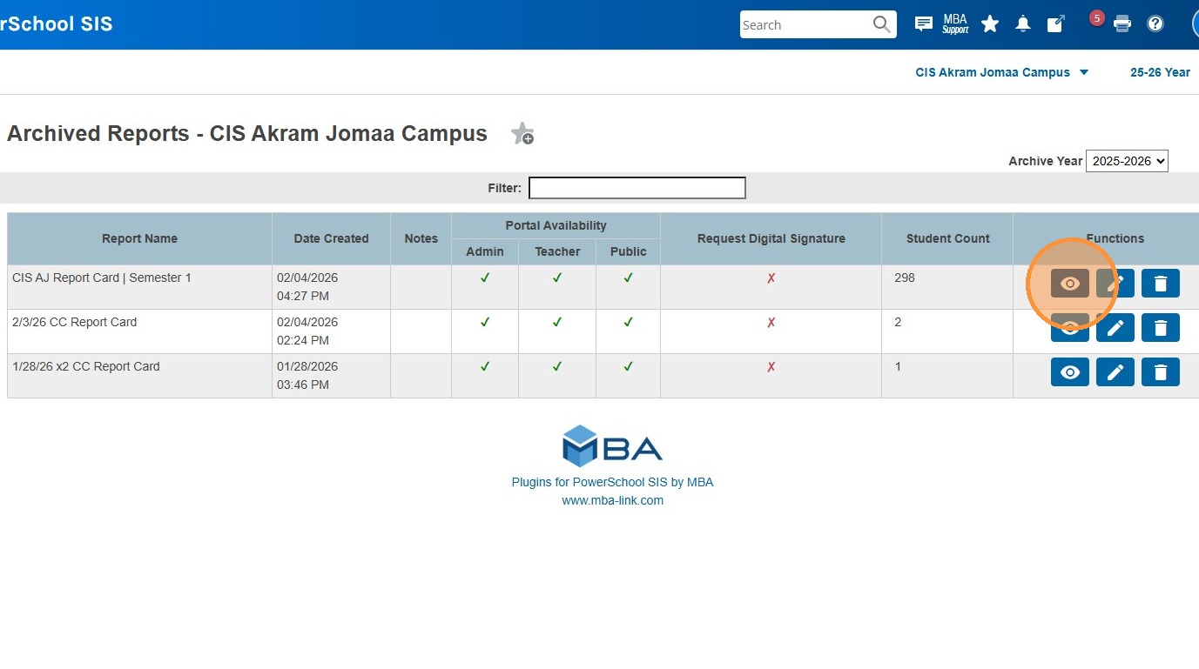Click the Plugins for PowerSchool SIS by MBA link

click(x=612, y=482)
